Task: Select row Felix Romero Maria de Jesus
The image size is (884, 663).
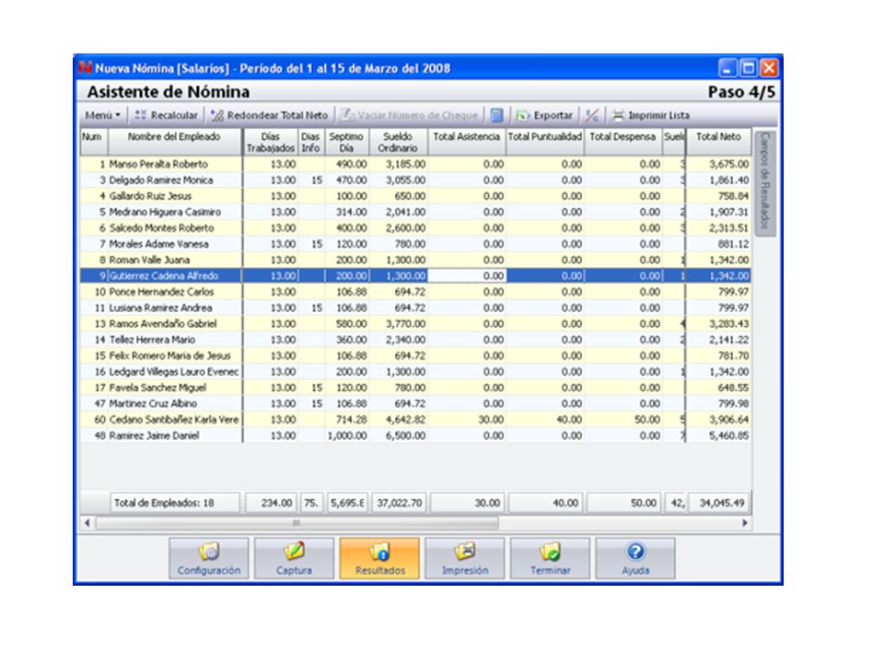Action: coord(415,355)
